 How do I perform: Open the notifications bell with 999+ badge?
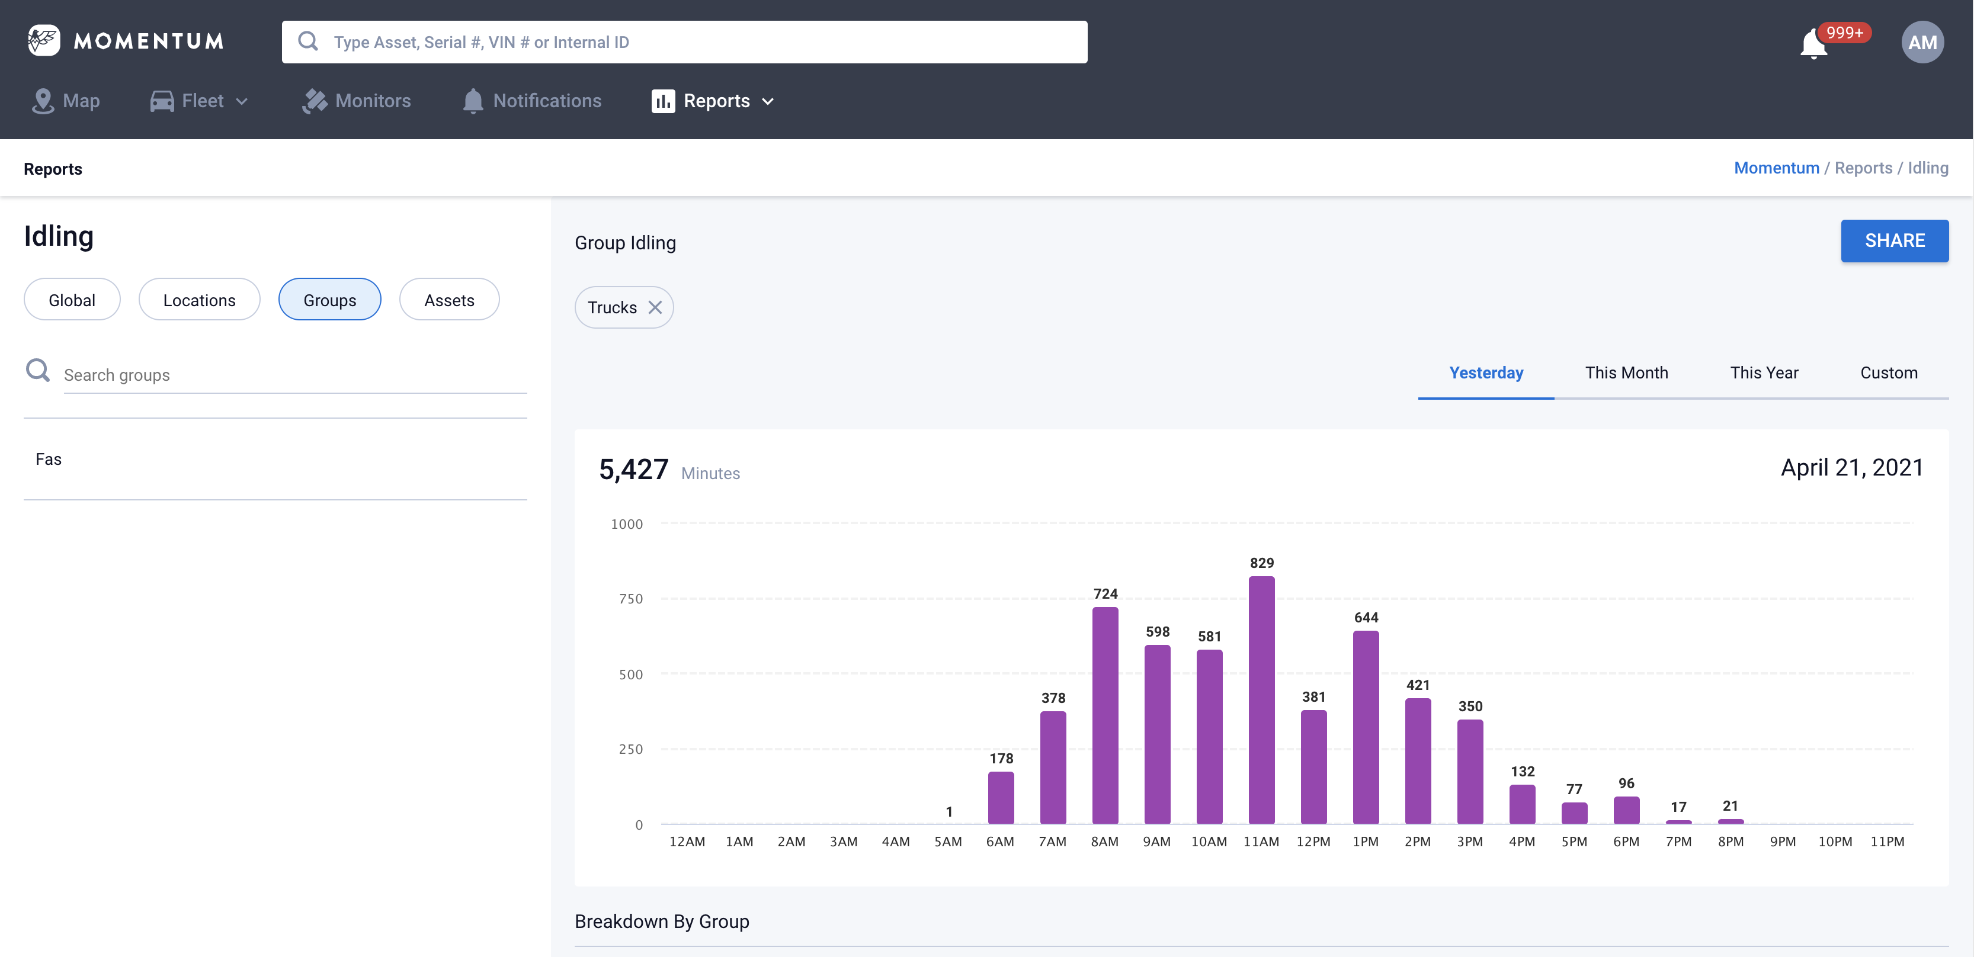tap(1813, 44)
